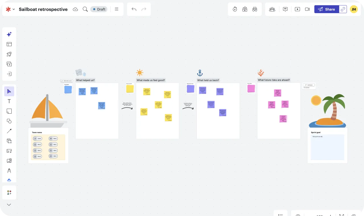Click the add frame icon
Image resolution: width=364 pixels, height=216 pixels.
(x=9, y=64)
